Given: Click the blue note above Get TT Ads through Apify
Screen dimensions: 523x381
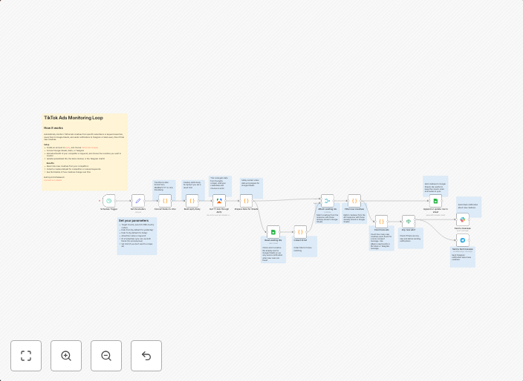Looking at the screenshot, I should (221, 186).
